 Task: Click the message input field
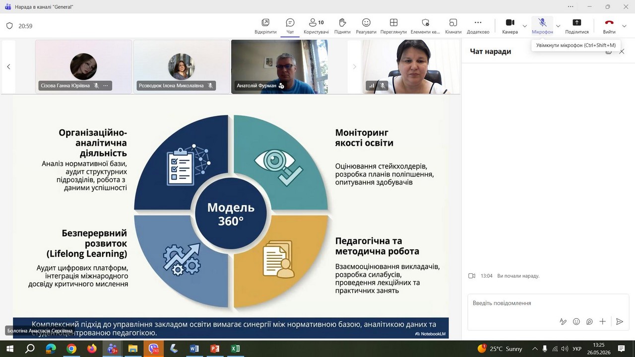click(x=548, y=303)
